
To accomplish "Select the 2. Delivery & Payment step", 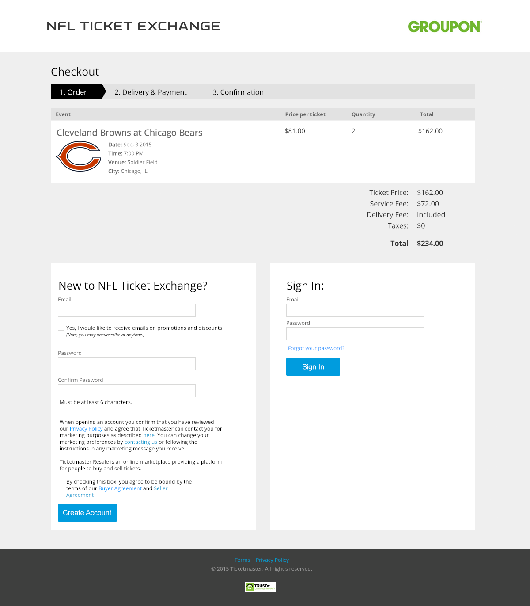I will [151, 92].
